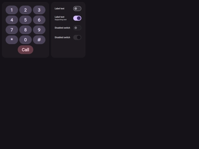Click the red Call button
The width and height of the screenshot is (199, 149).
(x=25, y=50)
